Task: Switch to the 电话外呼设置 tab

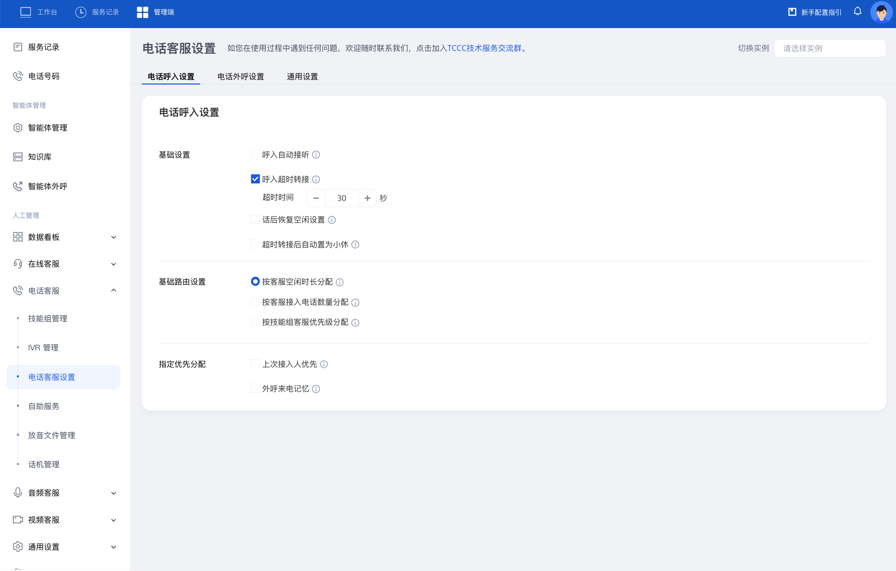Action: 241,76
